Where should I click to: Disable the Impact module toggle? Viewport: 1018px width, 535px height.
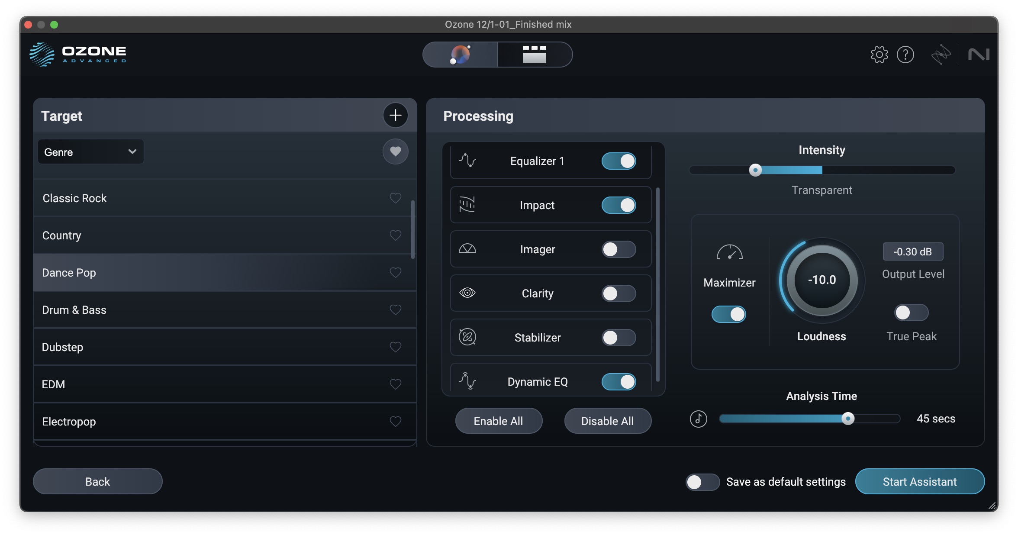pos(619,205)
